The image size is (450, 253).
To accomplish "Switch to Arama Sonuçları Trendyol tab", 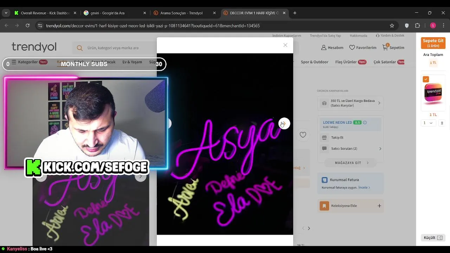I will coord(185,13).
